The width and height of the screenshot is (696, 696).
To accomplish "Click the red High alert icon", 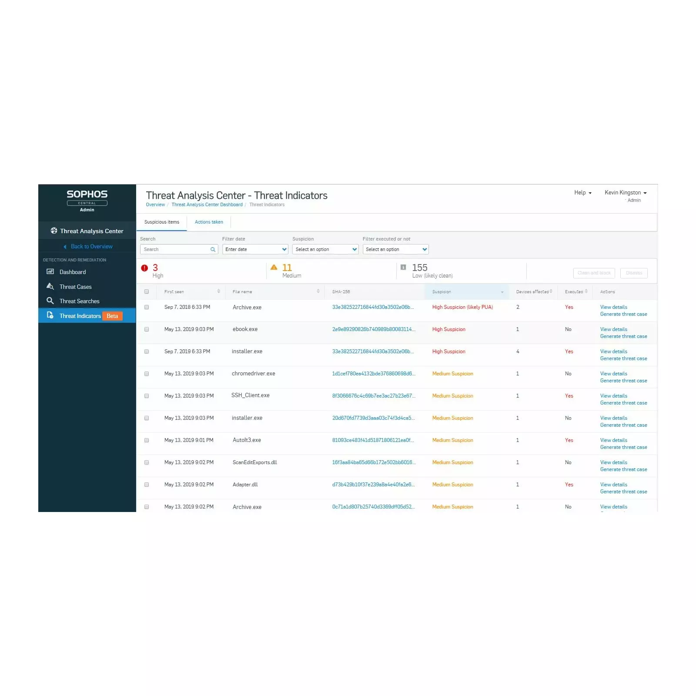I will (144, 268).
